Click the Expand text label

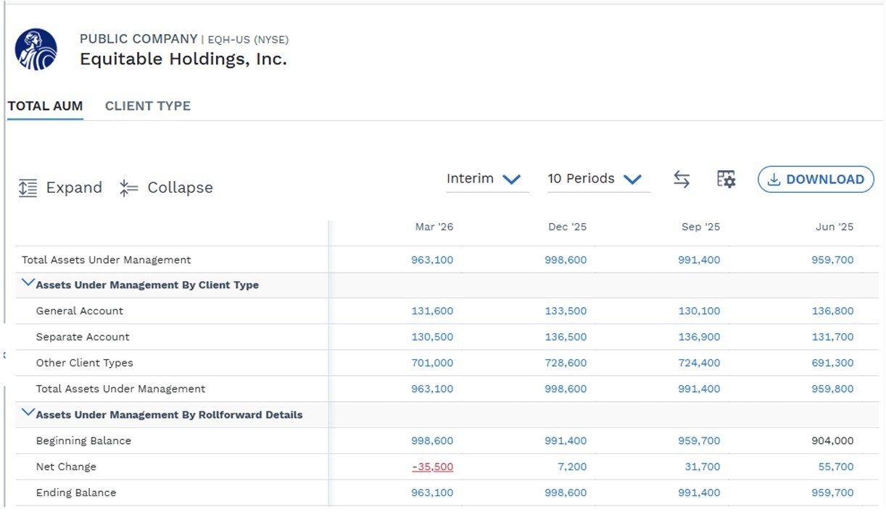pyautogui.click(x=74, y=188)
